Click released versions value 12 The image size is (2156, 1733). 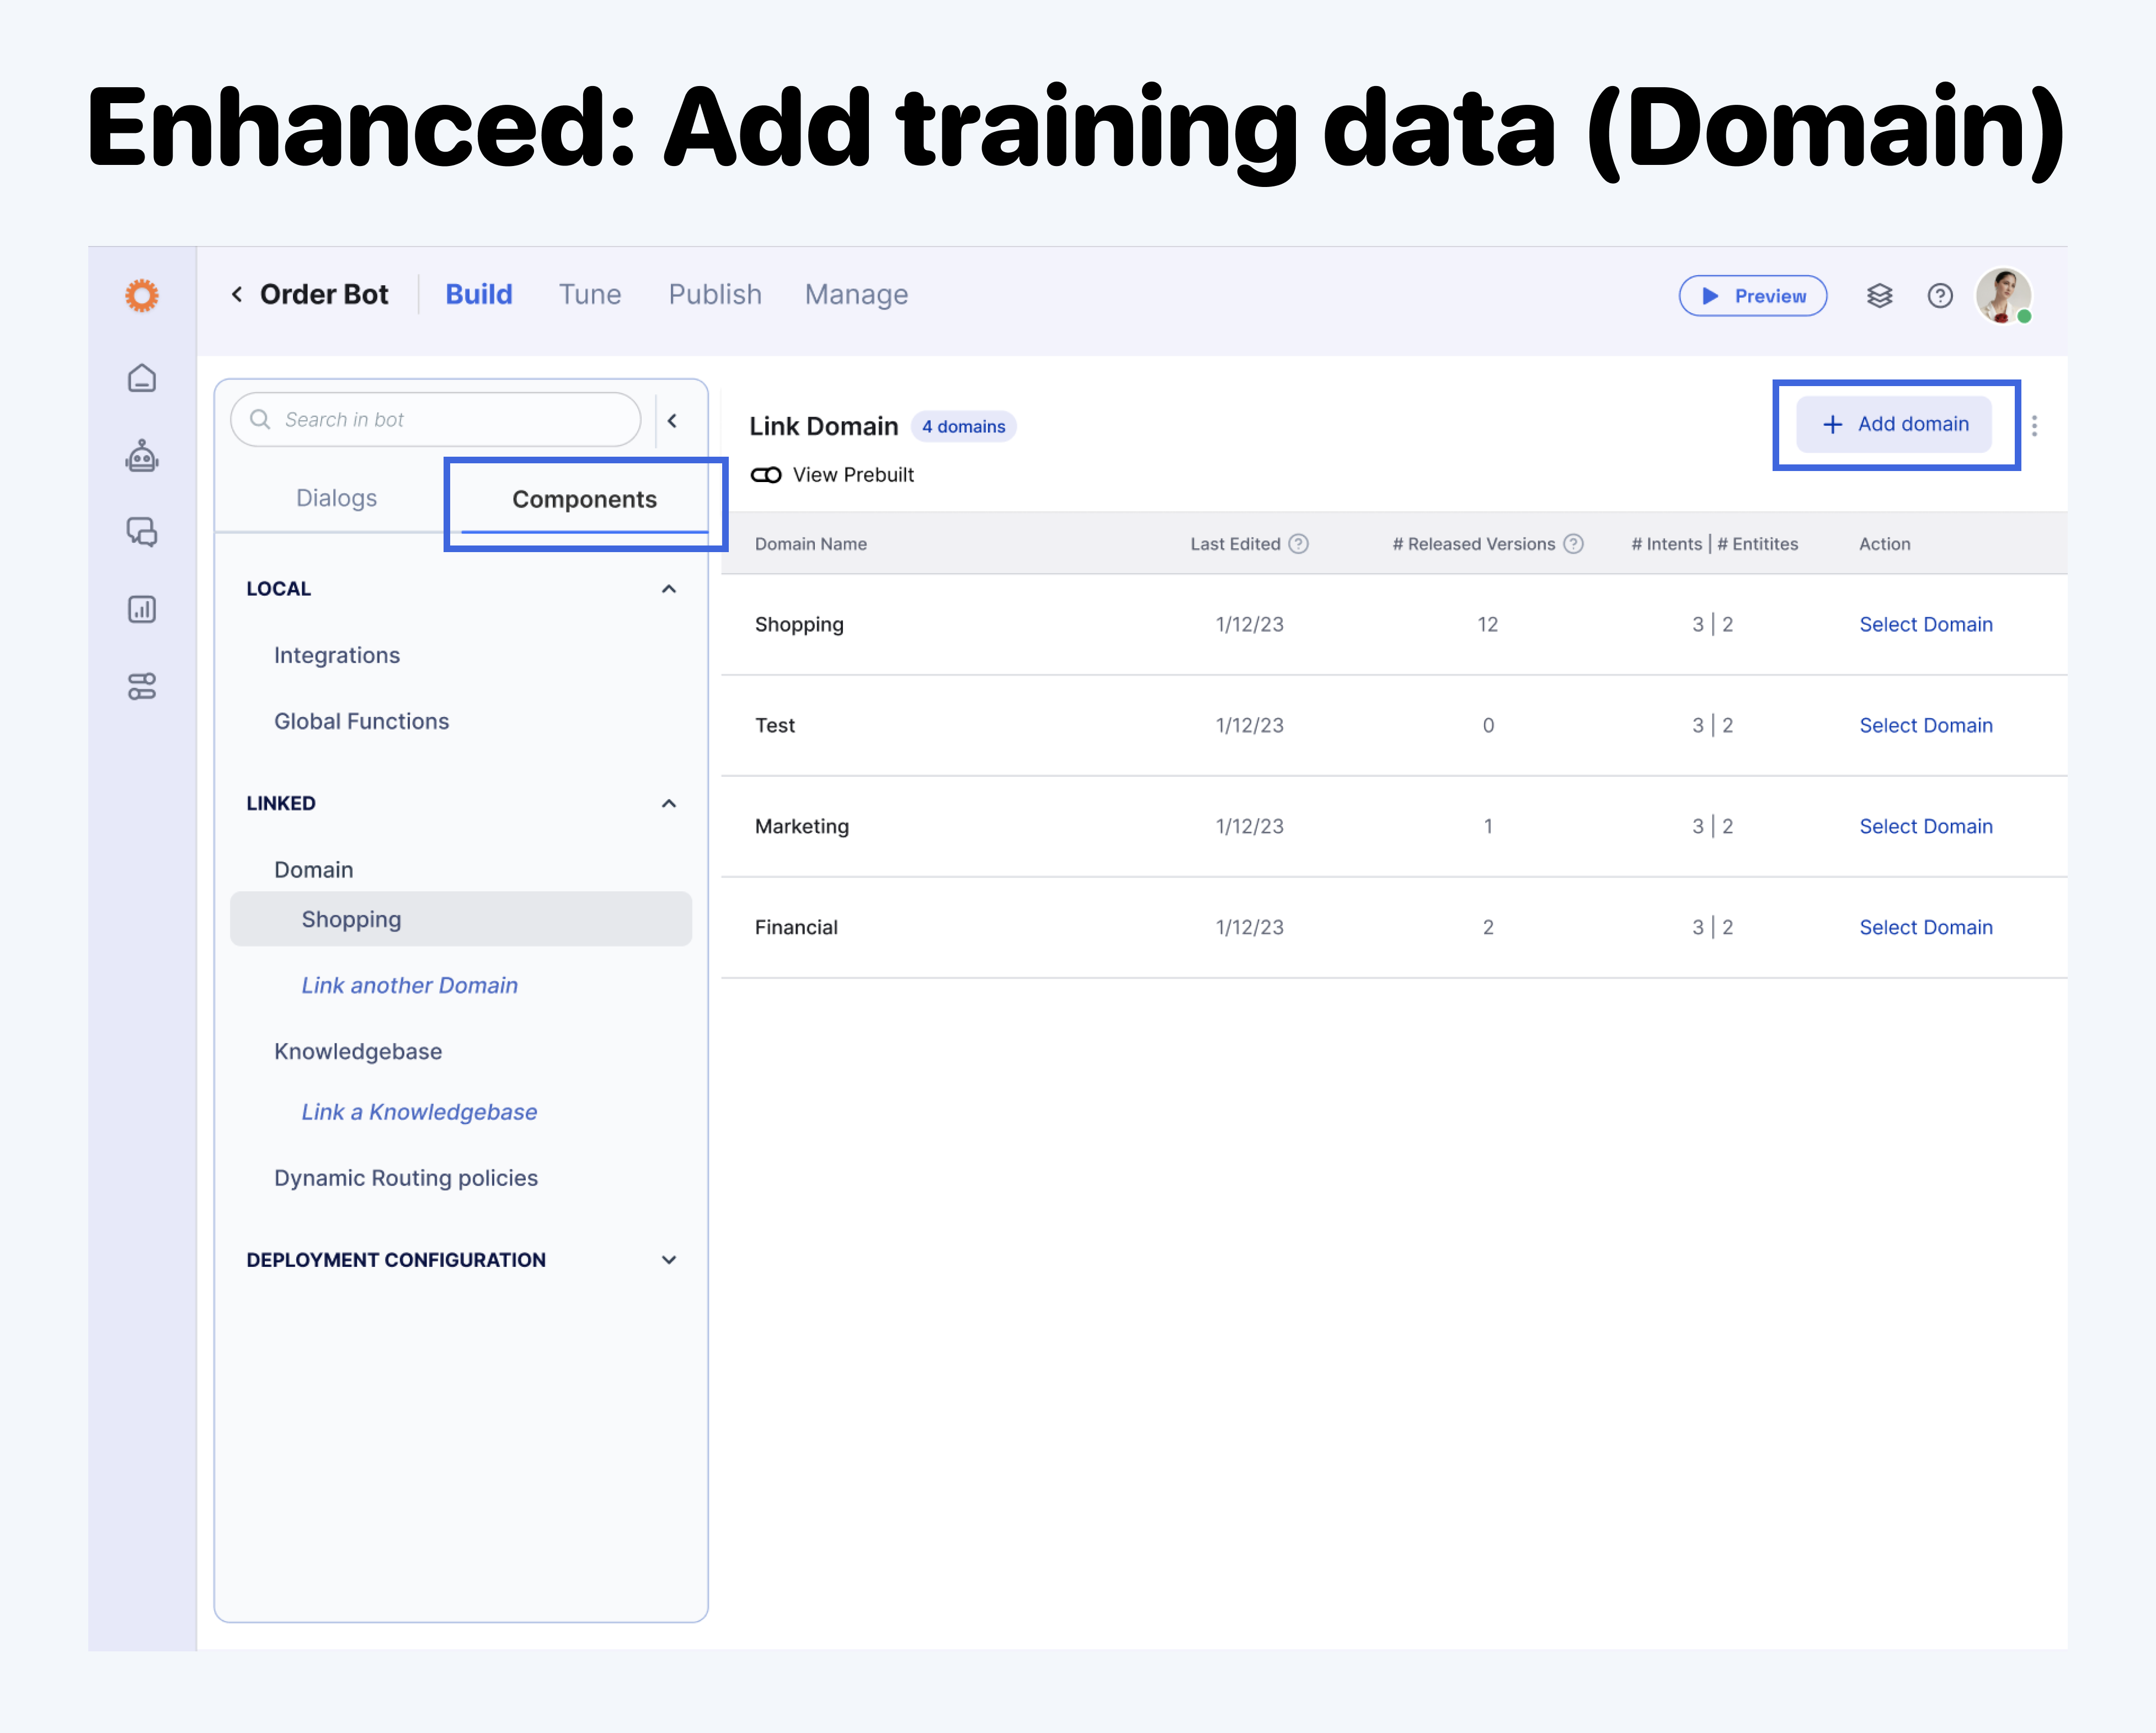coord(1488,624)
